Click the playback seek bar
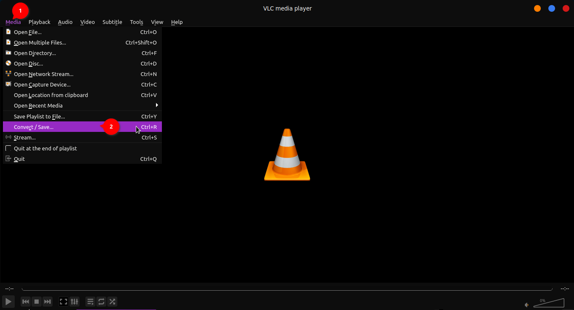The image size is (574, 310). [x=287, y=289]
